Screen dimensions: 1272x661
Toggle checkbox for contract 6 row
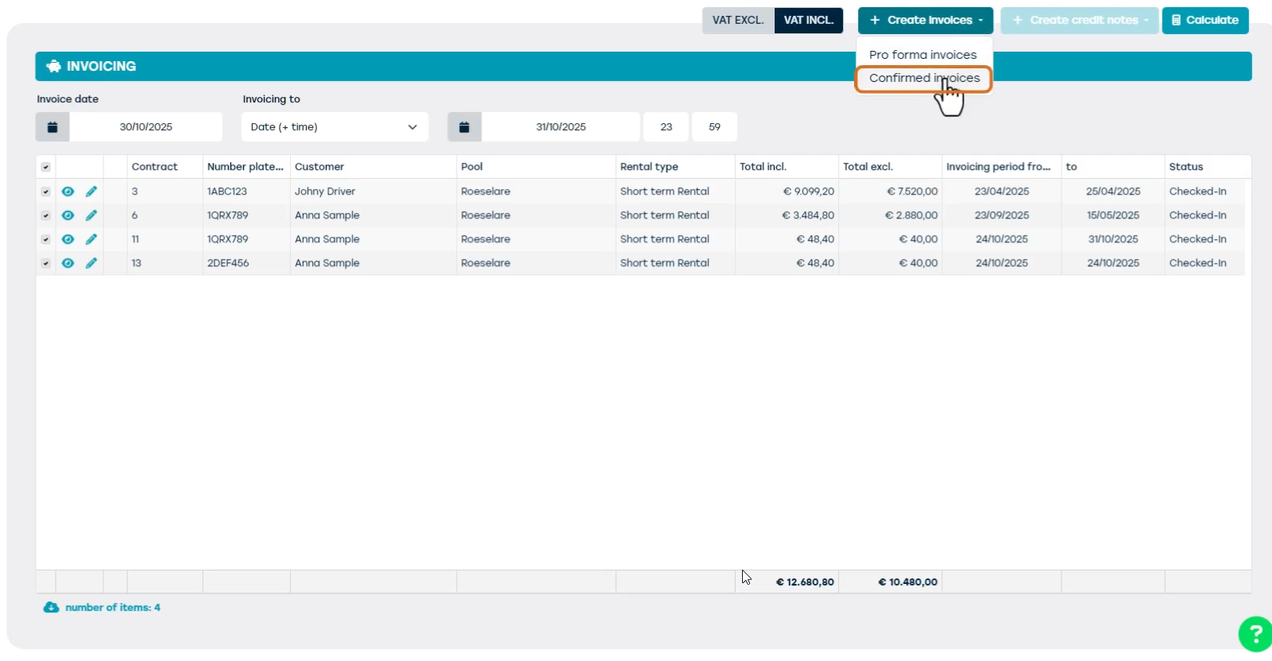coord(45,215)
